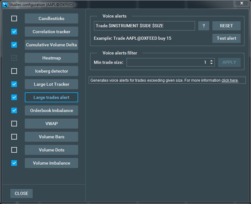Trigger a Test alert
The image size is (251, 204).
(226, 38)
